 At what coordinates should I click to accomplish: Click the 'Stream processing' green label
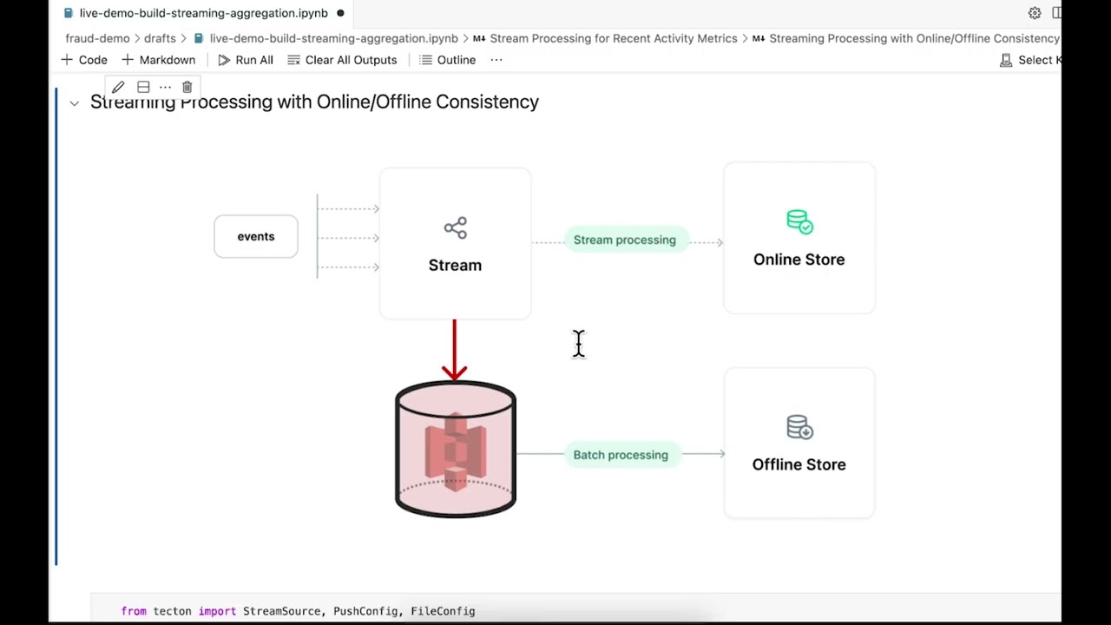625,240
